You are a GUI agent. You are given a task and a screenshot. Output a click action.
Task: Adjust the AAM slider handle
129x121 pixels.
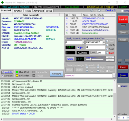tap(90, 59)
